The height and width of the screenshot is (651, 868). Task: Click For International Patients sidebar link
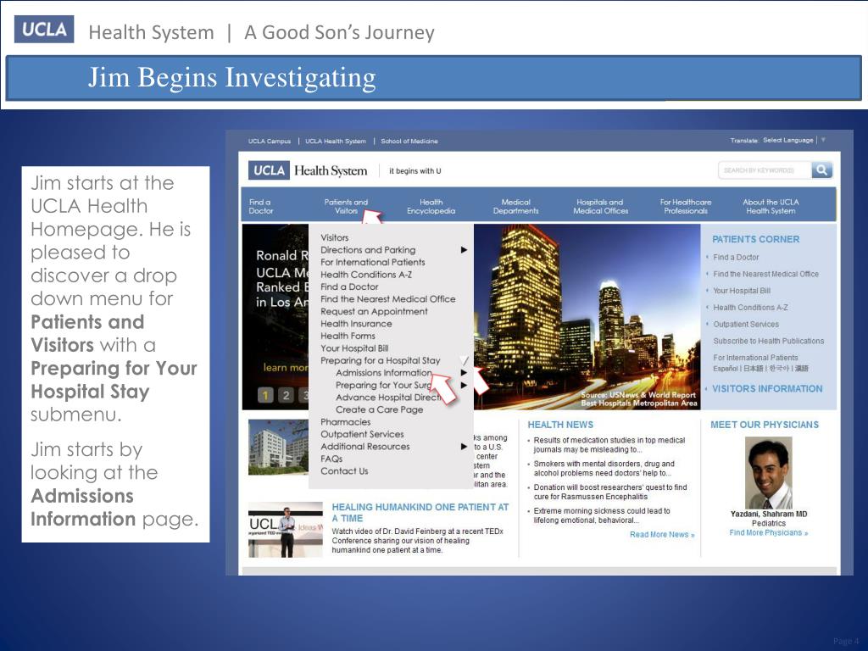coord(755,358)
